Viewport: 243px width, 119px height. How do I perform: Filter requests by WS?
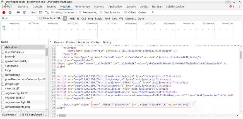(121, 18)
